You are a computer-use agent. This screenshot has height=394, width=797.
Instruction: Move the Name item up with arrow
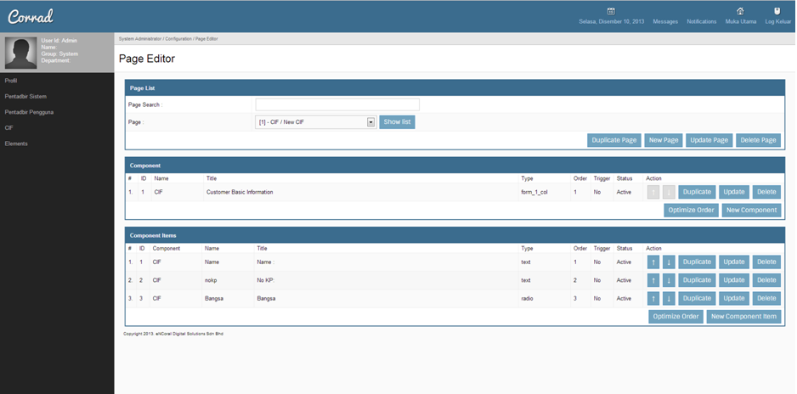[653, 262]
